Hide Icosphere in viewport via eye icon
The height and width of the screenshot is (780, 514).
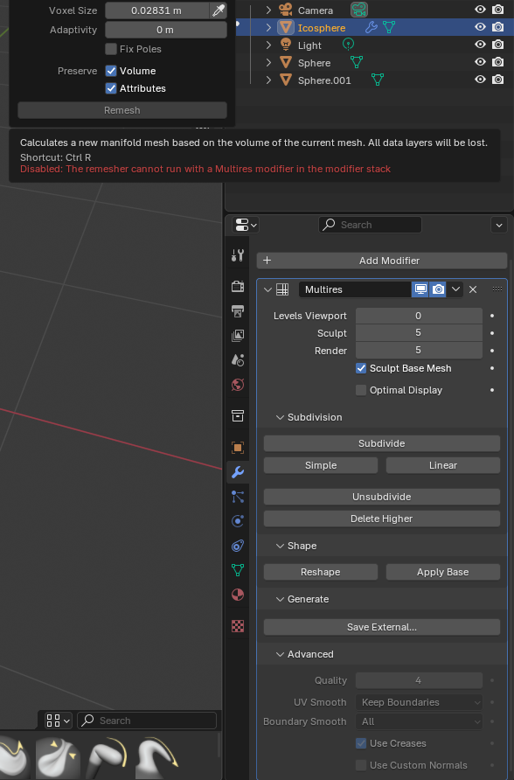tap(480, 27)
